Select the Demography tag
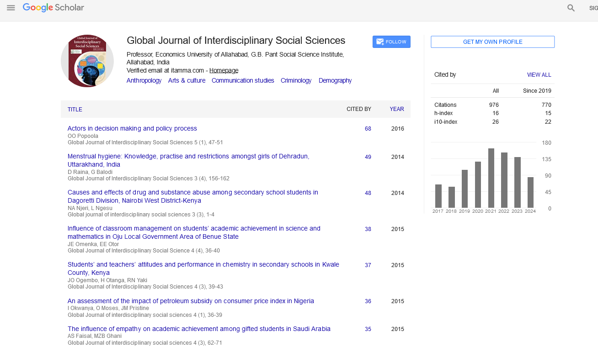598x352 pixels. tap(335, 80)
